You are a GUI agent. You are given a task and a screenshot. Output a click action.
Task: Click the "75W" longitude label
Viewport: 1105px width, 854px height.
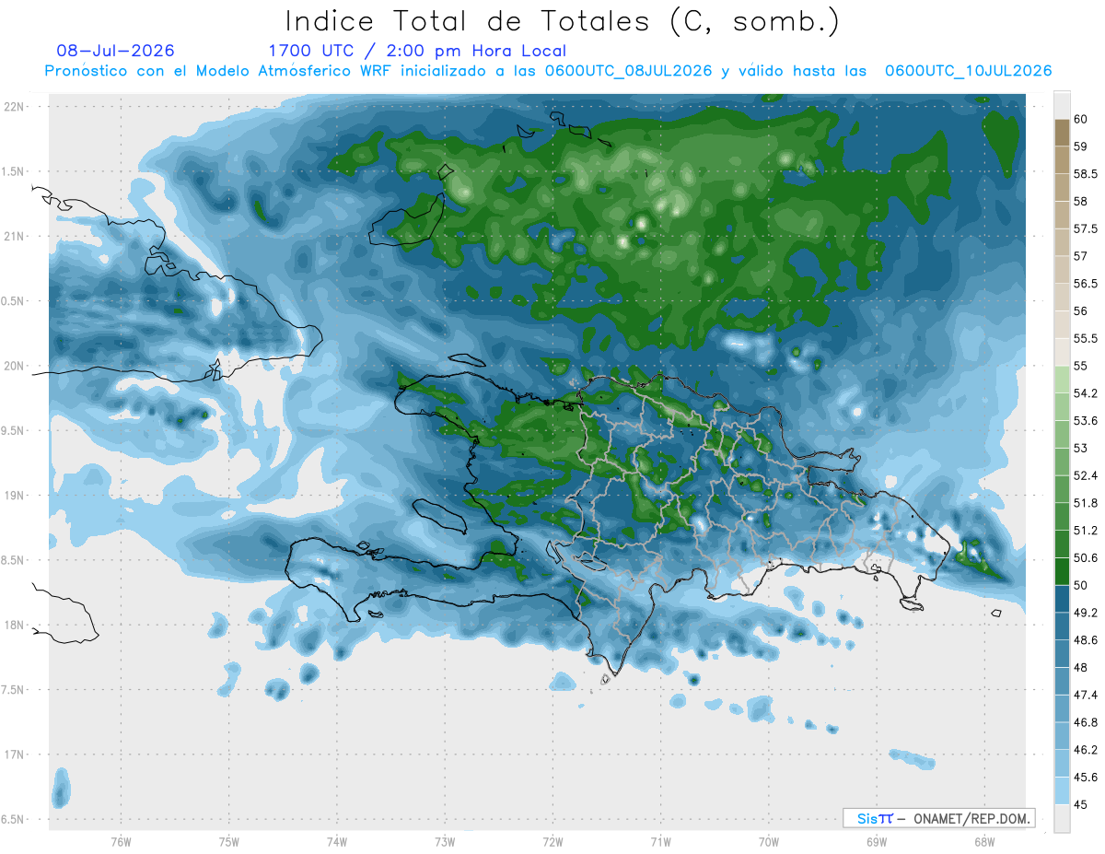tap(229, 841)
